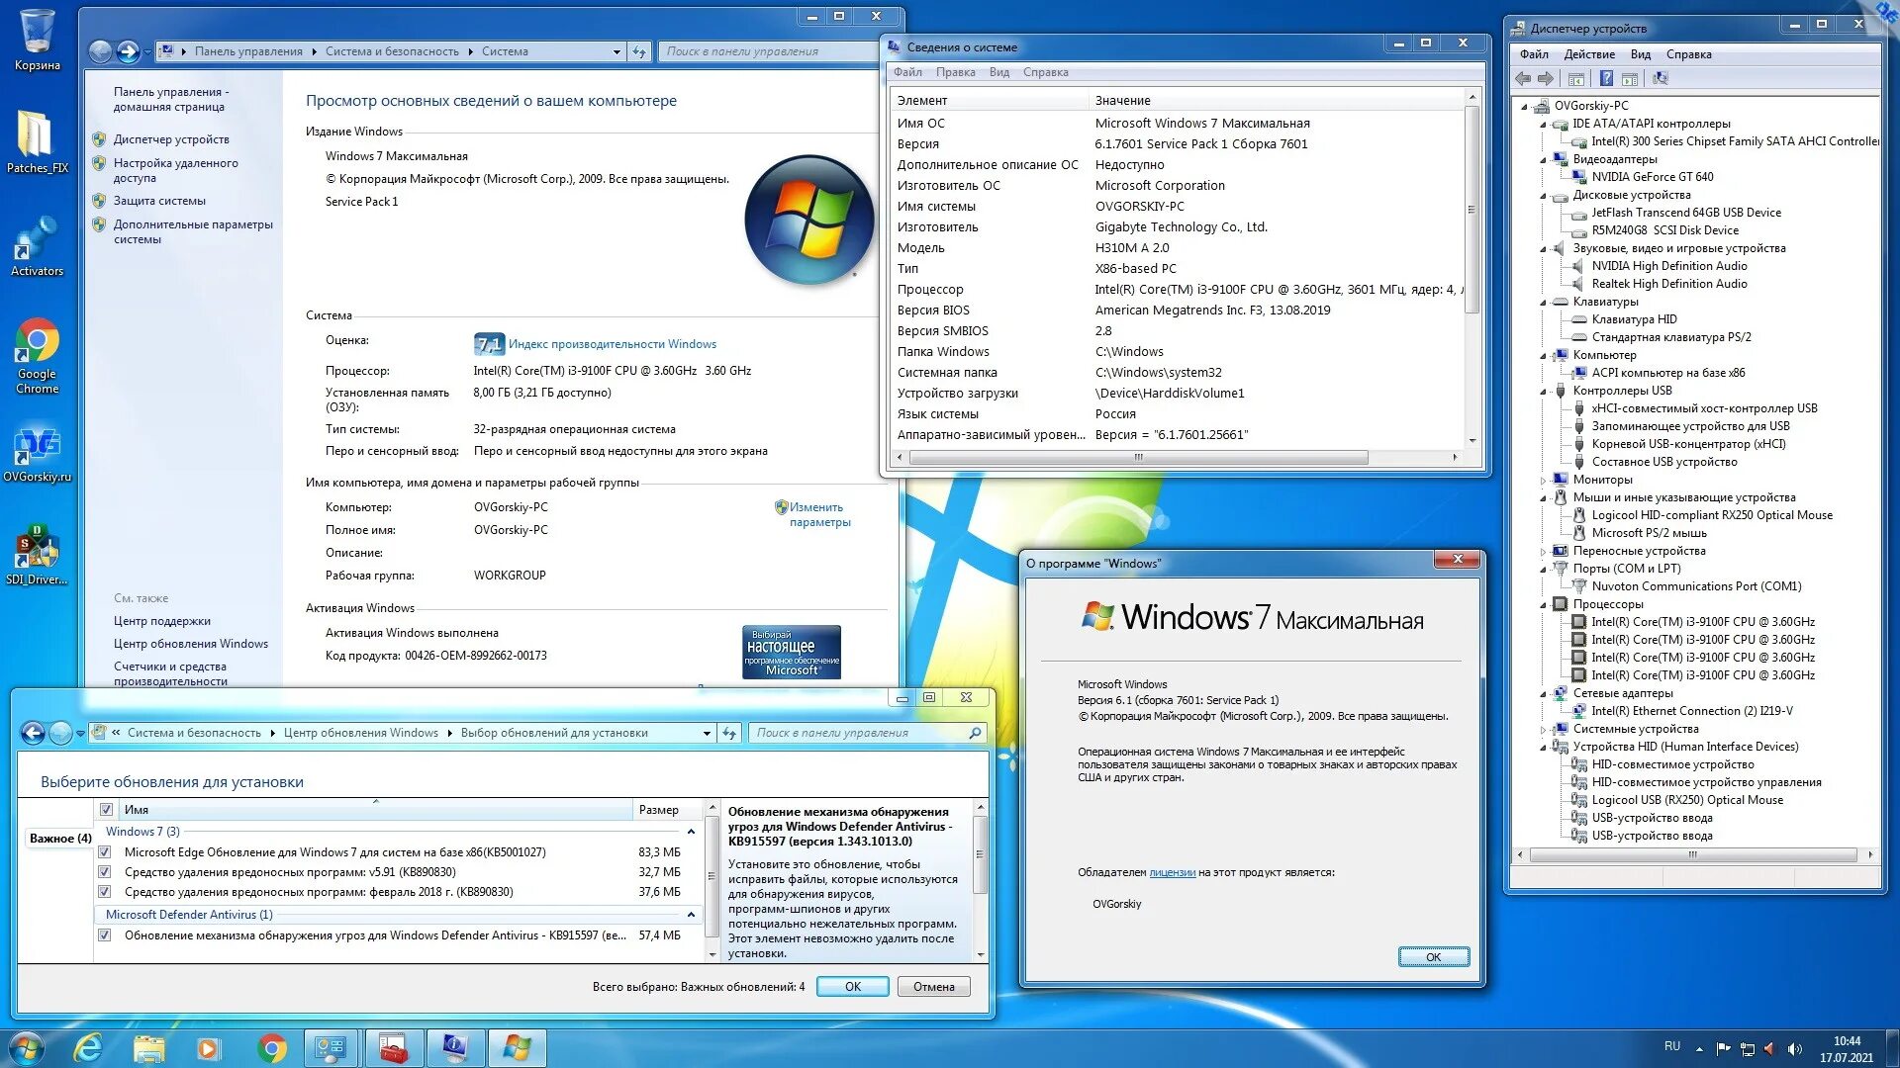Click horizontal scrollbar in System Information list

click(x=1138, y=458)
